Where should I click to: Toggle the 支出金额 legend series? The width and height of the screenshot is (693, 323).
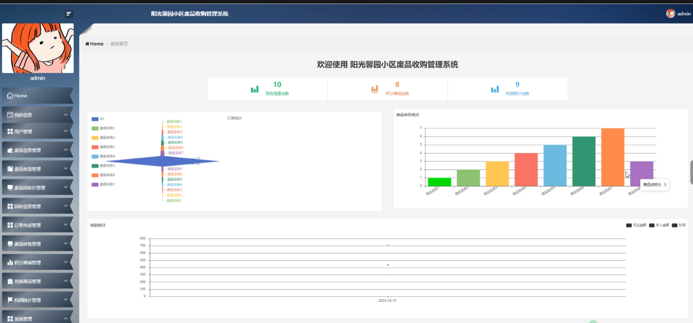tap(636, 226)
